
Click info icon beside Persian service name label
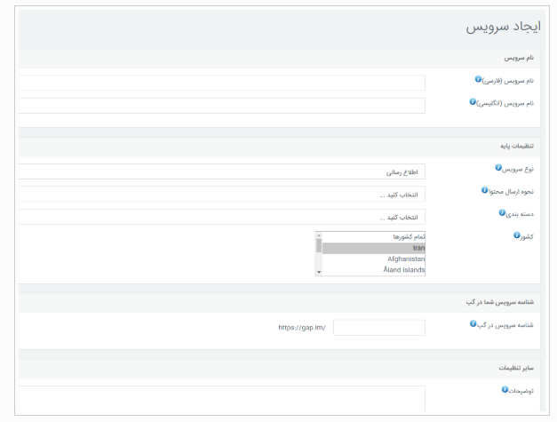tap(478, 79)
